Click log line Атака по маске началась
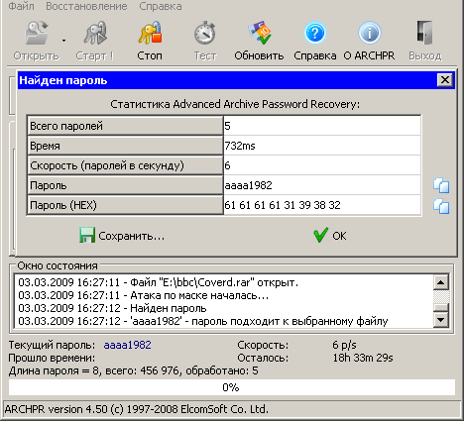Screen dimensions: 464x421 click(143, 295)
